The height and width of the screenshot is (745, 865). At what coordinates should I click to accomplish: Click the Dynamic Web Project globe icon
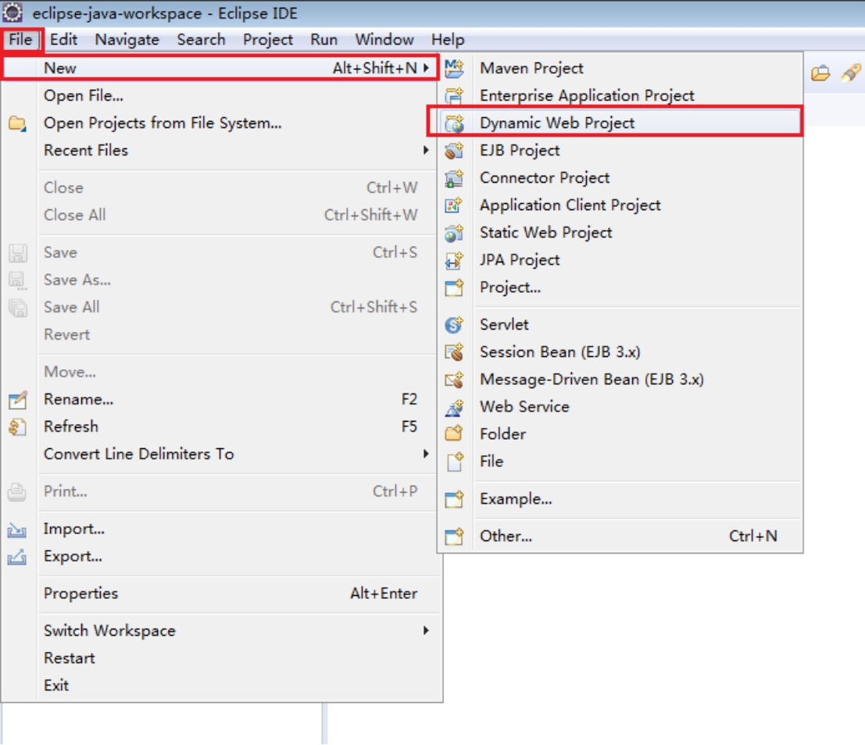click(454, 123)
